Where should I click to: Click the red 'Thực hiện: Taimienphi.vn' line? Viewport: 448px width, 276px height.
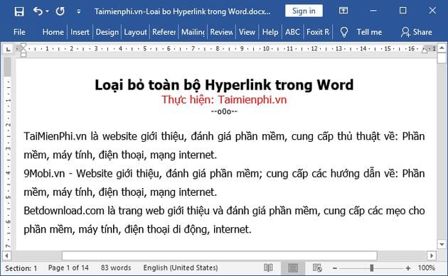[224, 100]
